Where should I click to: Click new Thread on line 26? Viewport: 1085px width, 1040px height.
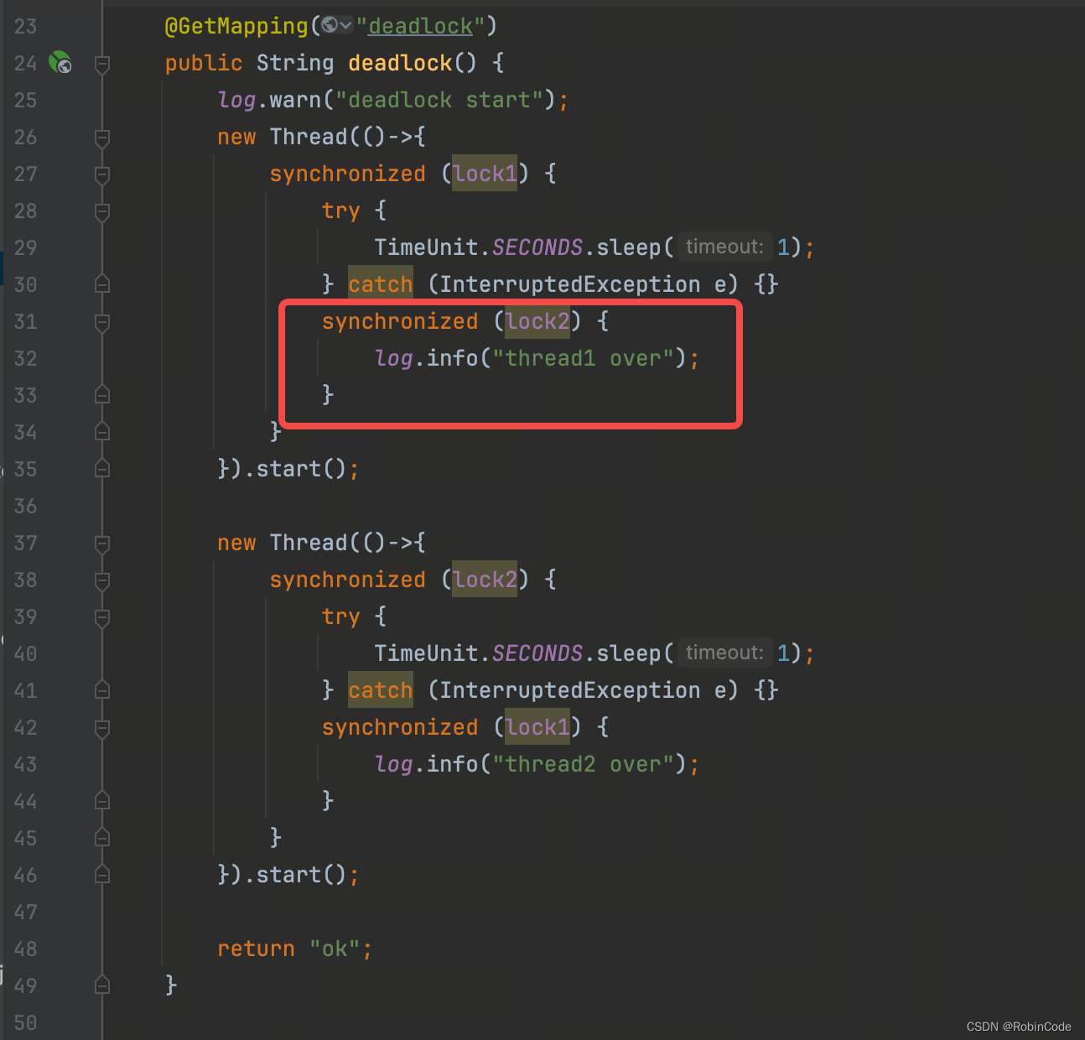(x=282, y=137)
